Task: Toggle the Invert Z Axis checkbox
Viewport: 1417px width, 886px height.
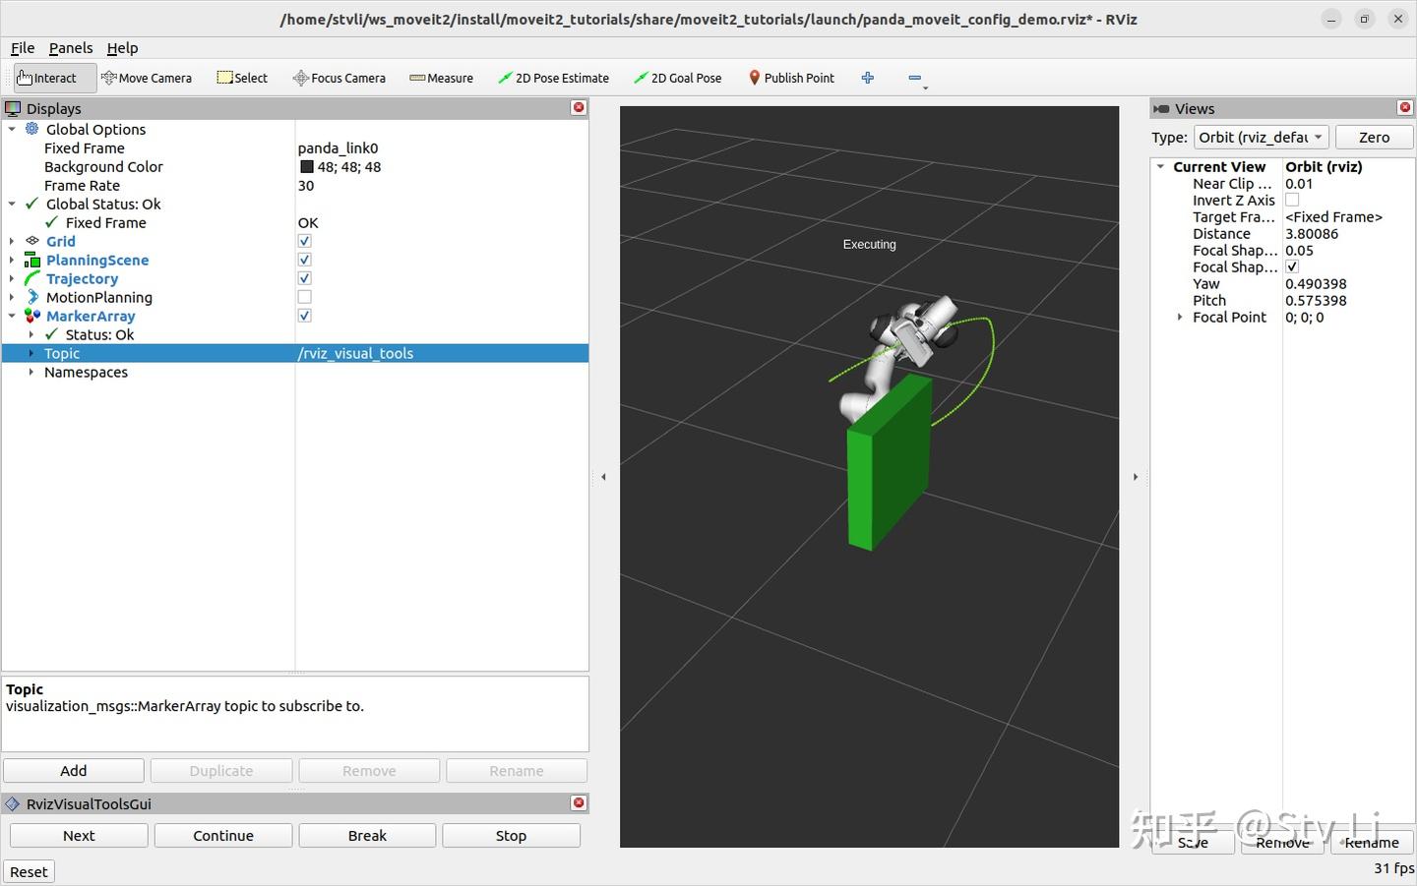Action: pos(1292,200)
